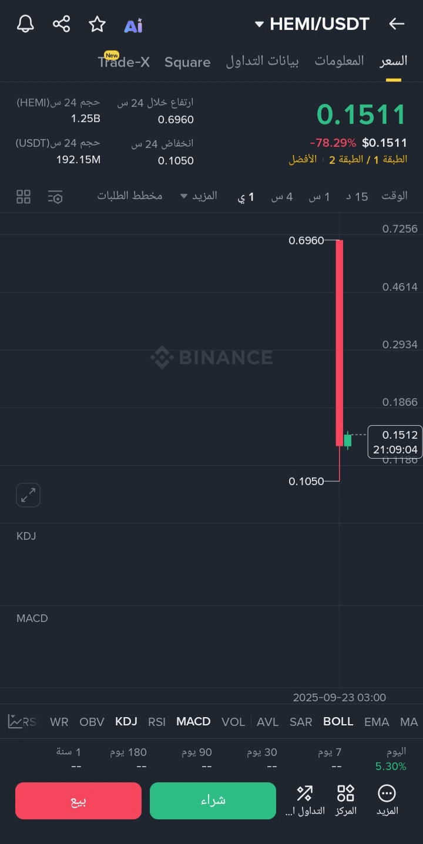
Task: Open the المزيد icon in bottom bar
Action: coord(387,800)
